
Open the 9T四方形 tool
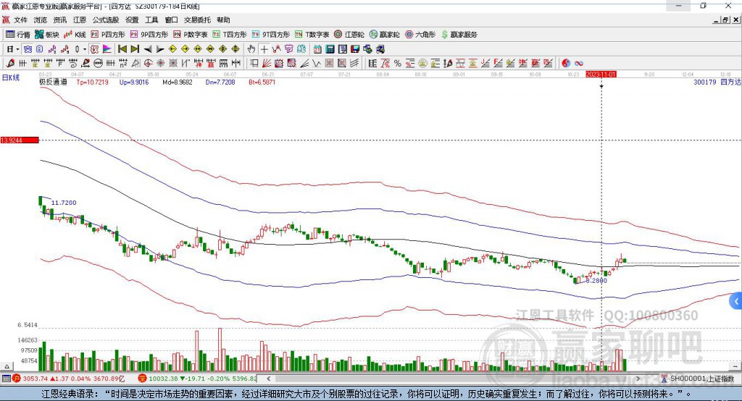tap(271, 35)
